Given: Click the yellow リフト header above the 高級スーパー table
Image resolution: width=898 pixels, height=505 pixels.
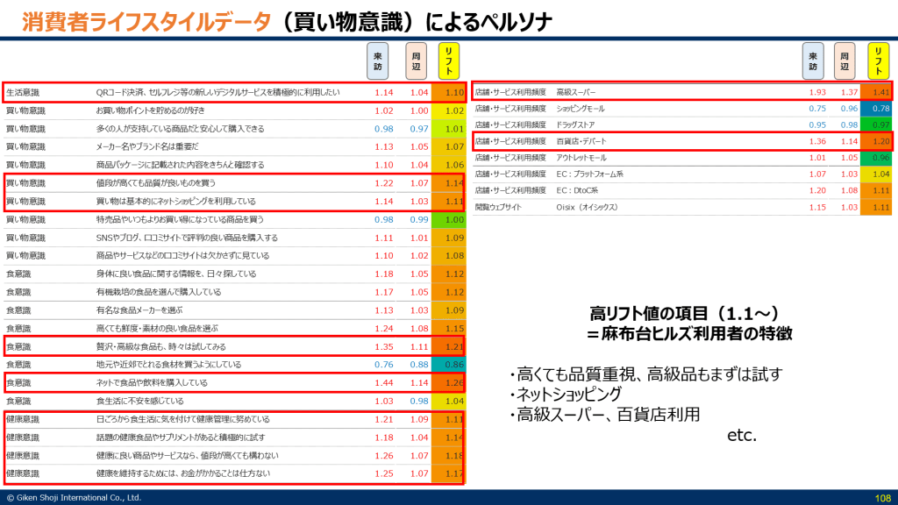Looking at the screenshot, I should click(x=878, y=61).
